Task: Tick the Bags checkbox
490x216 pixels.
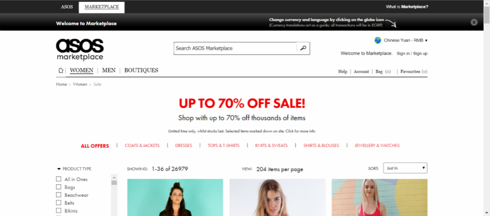Action: point(58,187)
